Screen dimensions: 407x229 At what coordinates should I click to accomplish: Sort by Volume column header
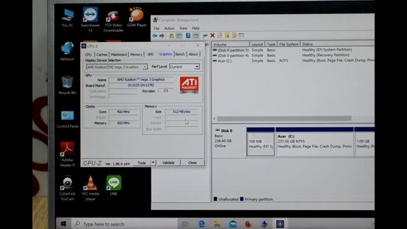tap(230, 45)
